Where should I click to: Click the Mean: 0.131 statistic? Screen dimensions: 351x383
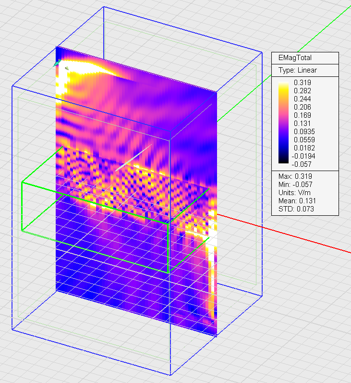click(297, 200)
